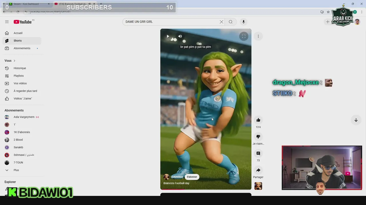Open Asla Vazgeçmem subscription channel

click(x=22, y=117)
